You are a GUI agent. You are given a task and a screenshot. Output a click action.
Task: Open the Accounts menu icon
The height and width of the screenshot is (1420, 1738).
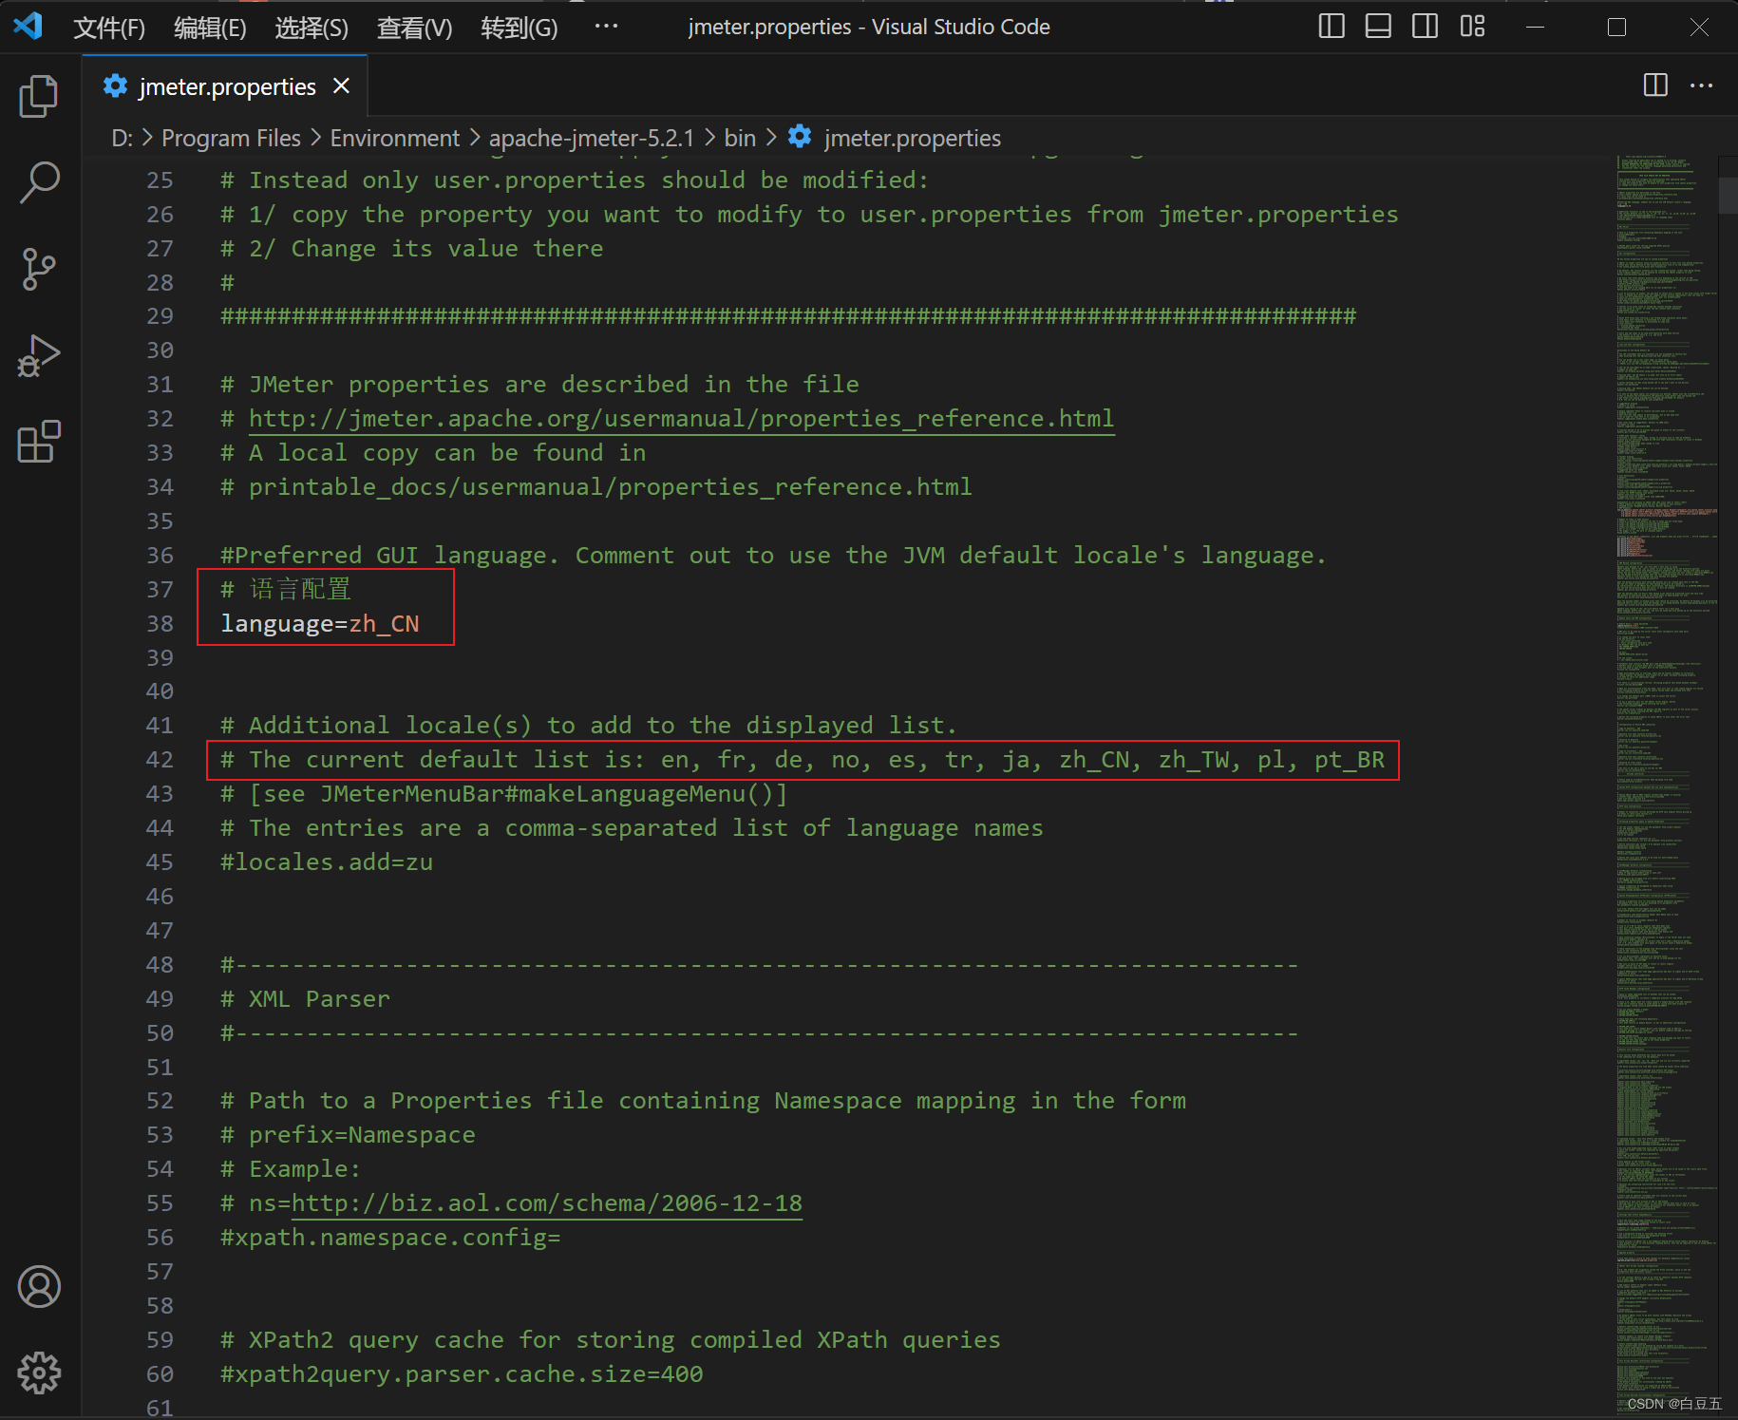(39, 1286)
